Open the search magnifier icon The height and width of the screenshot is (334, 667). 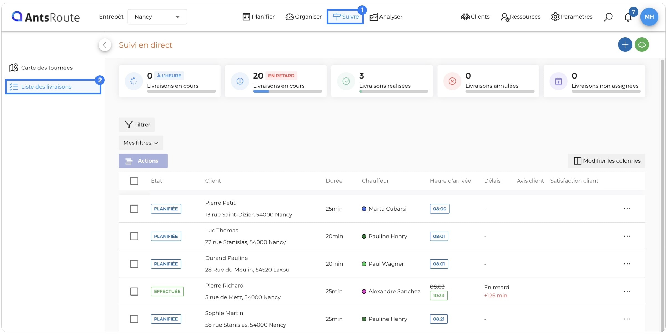pyautogui.click(x=608, y=17)
